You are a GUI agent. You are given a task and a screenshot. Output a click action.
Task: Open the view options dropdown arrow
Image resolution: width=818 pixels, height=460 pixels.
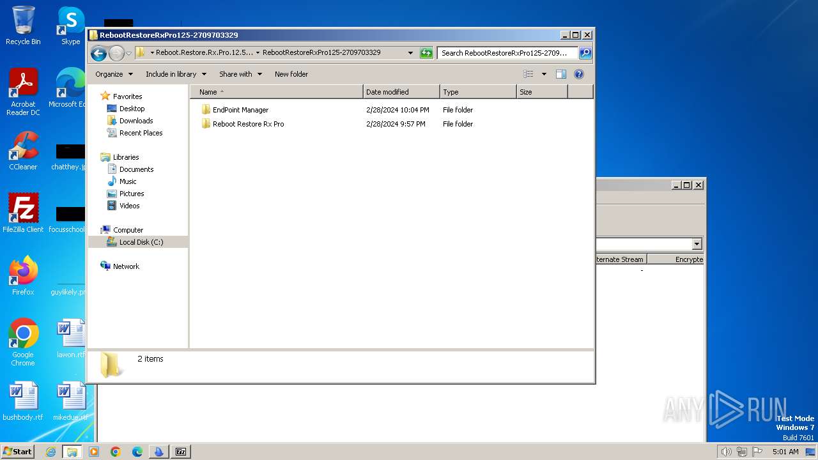544,74
